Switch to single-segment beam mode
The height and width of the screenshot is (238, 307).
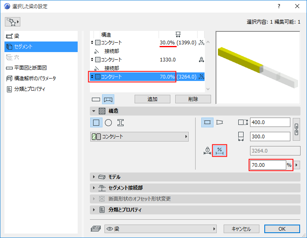click(96, 99)
